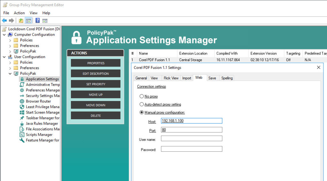Close the Corel PDF Fusion Settings dialog
Screen dimensions: 327x181
pos(318,68)
